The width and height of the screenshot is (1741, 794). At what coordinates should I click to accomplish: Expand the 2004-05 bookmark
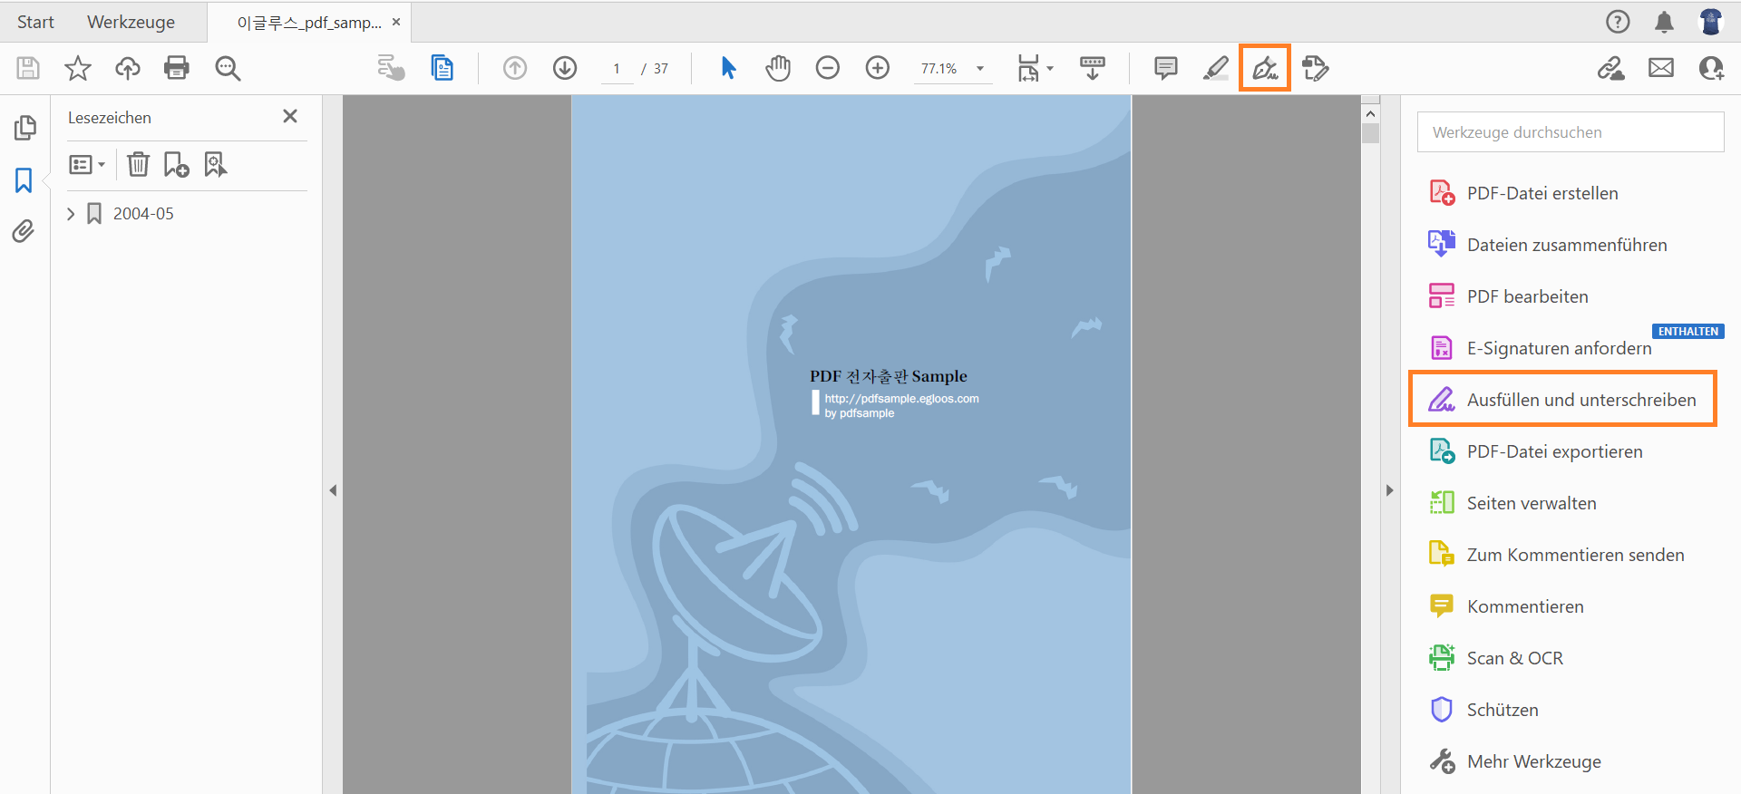[x=71, y=214]
